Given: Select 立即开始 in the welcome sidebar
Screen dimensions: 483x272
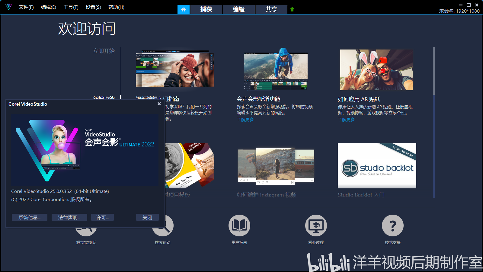Looking at the screenshot, I should [x=104, y=51].
